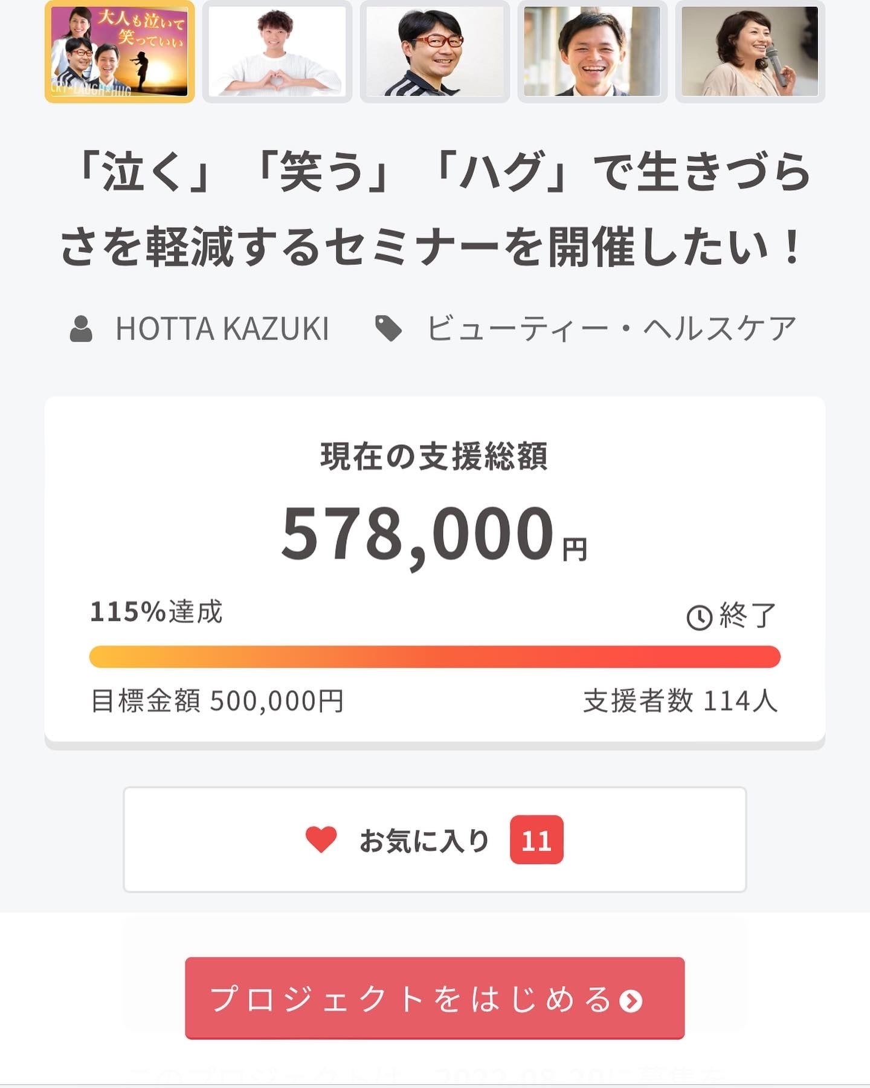Click the red heart favorite icon
This screenshot has height=1088, width=870.
321,840
